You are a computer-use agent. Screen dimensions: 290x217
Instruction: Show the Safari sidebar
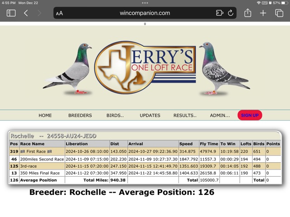tap(11, 13)
